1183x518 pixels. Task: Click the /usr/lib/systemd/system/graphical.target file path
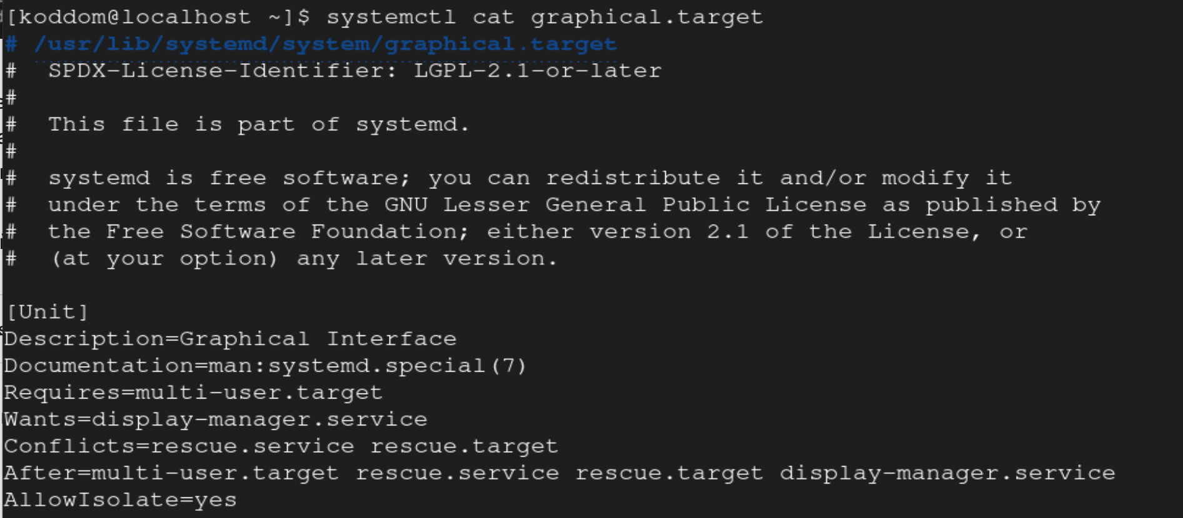(x=325, y=44)
